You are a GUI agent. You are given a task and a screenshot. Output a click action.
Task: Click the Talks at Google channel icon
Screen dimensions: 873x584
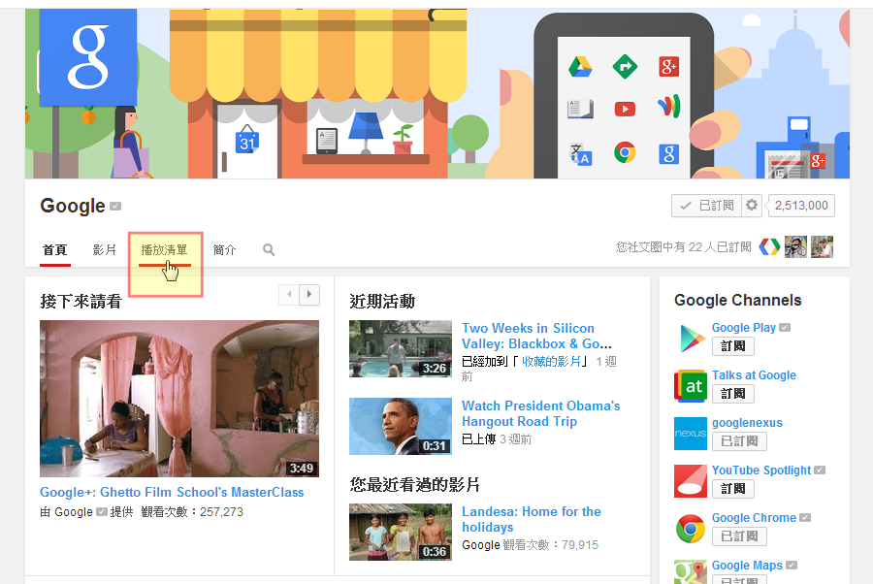point(691,386)
